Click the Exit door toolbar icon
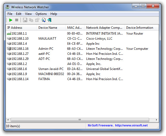Image resolution: width=166 pixels, height=136 pixels. tap(50, 20)
